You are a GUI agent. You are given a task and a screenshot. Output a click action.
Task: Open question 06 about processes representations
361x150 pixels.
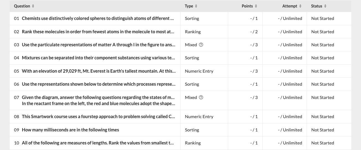tap(98, 84)
